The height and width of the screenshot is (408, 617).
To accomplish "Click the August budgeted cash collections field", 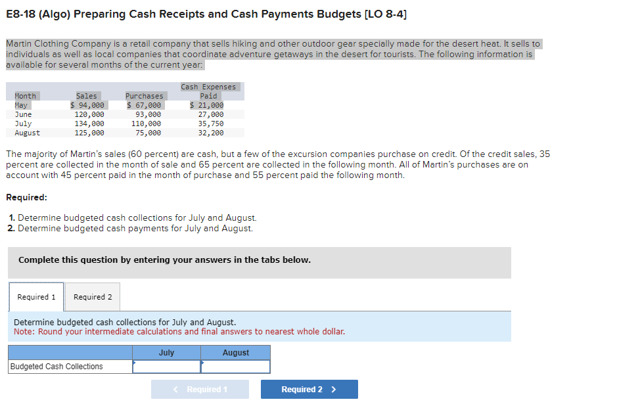I will (235, 367).
